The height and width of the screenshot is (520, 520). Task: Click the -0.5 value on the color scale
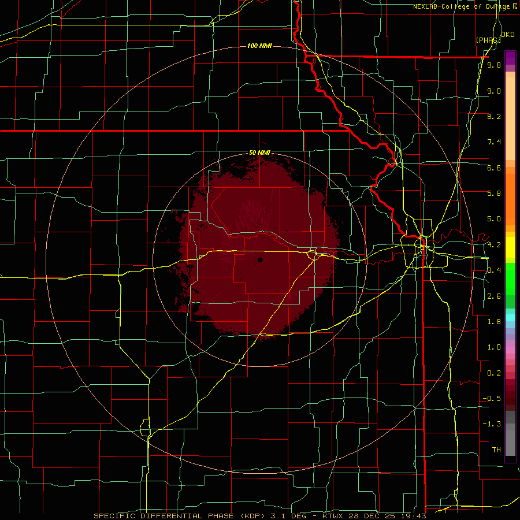pyautogui.click(x=492, y=399)
